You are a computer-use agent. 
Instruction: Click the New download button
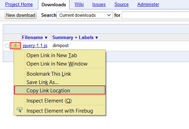(x=21, y=15)
